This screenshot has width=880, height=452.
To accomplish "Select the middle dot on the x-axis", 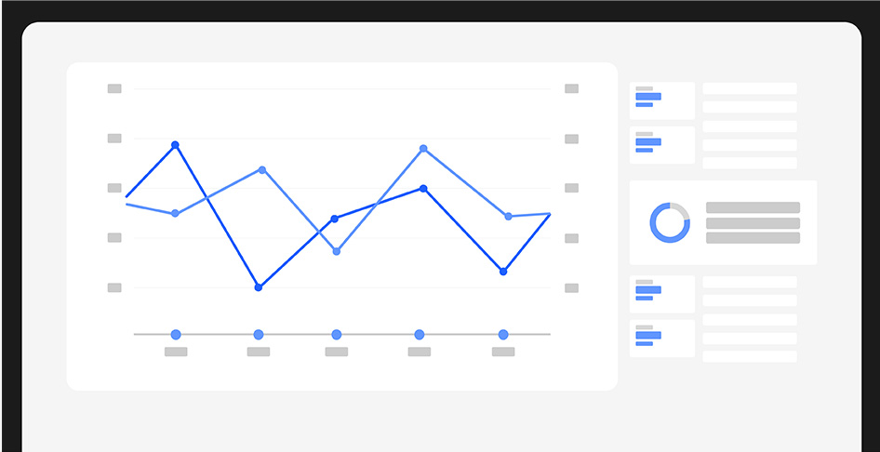I will pyautogui.click(x=337, y=334).
